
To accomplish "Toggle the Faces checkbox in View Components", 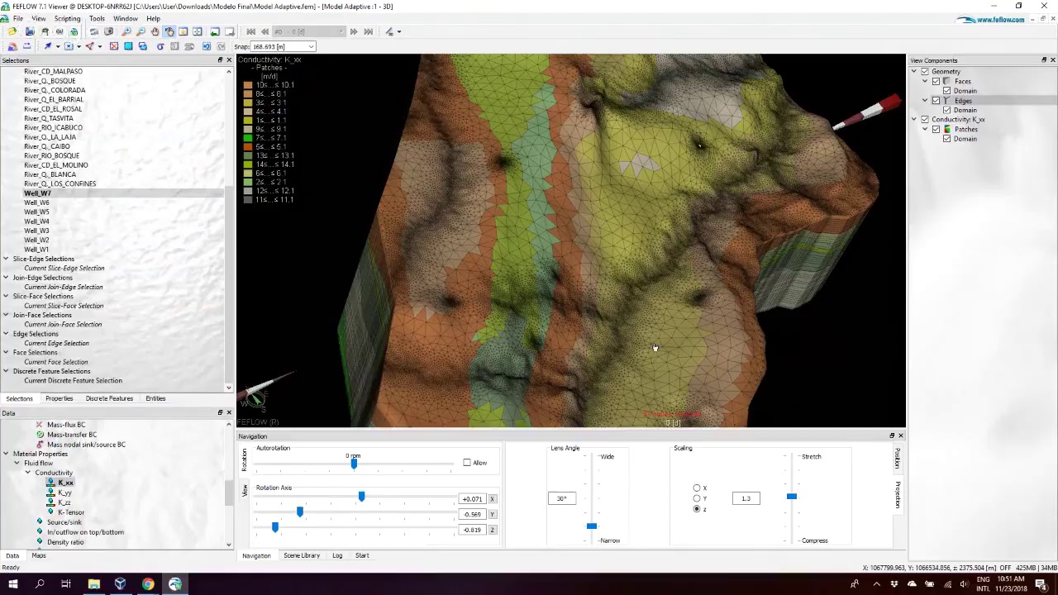I will (936, 81).
